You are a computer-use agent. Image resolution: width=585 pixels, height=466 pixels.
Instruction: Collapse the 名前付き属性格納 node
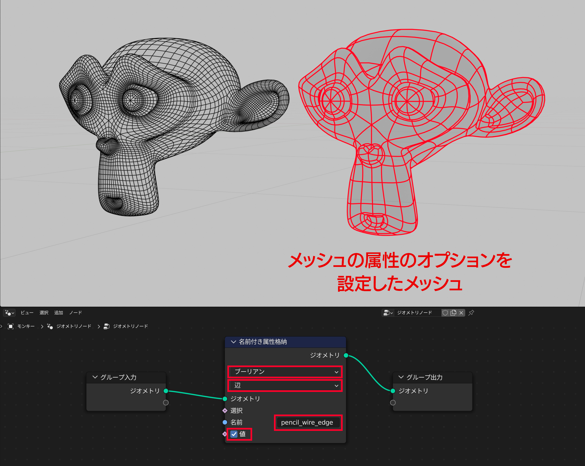(233, 342)
